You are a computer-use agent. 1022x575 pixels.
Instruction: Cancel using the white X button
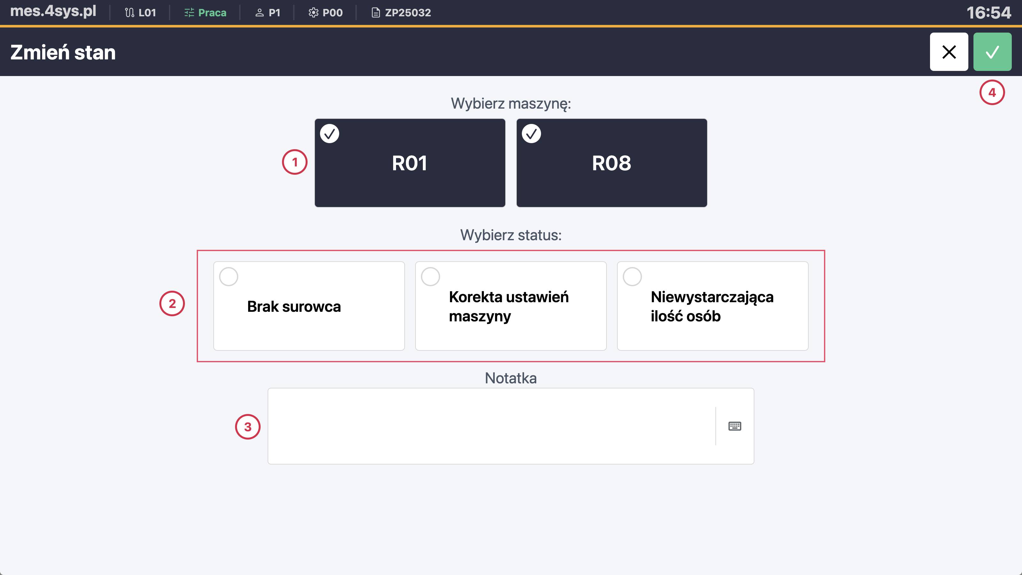coord(949,52)
